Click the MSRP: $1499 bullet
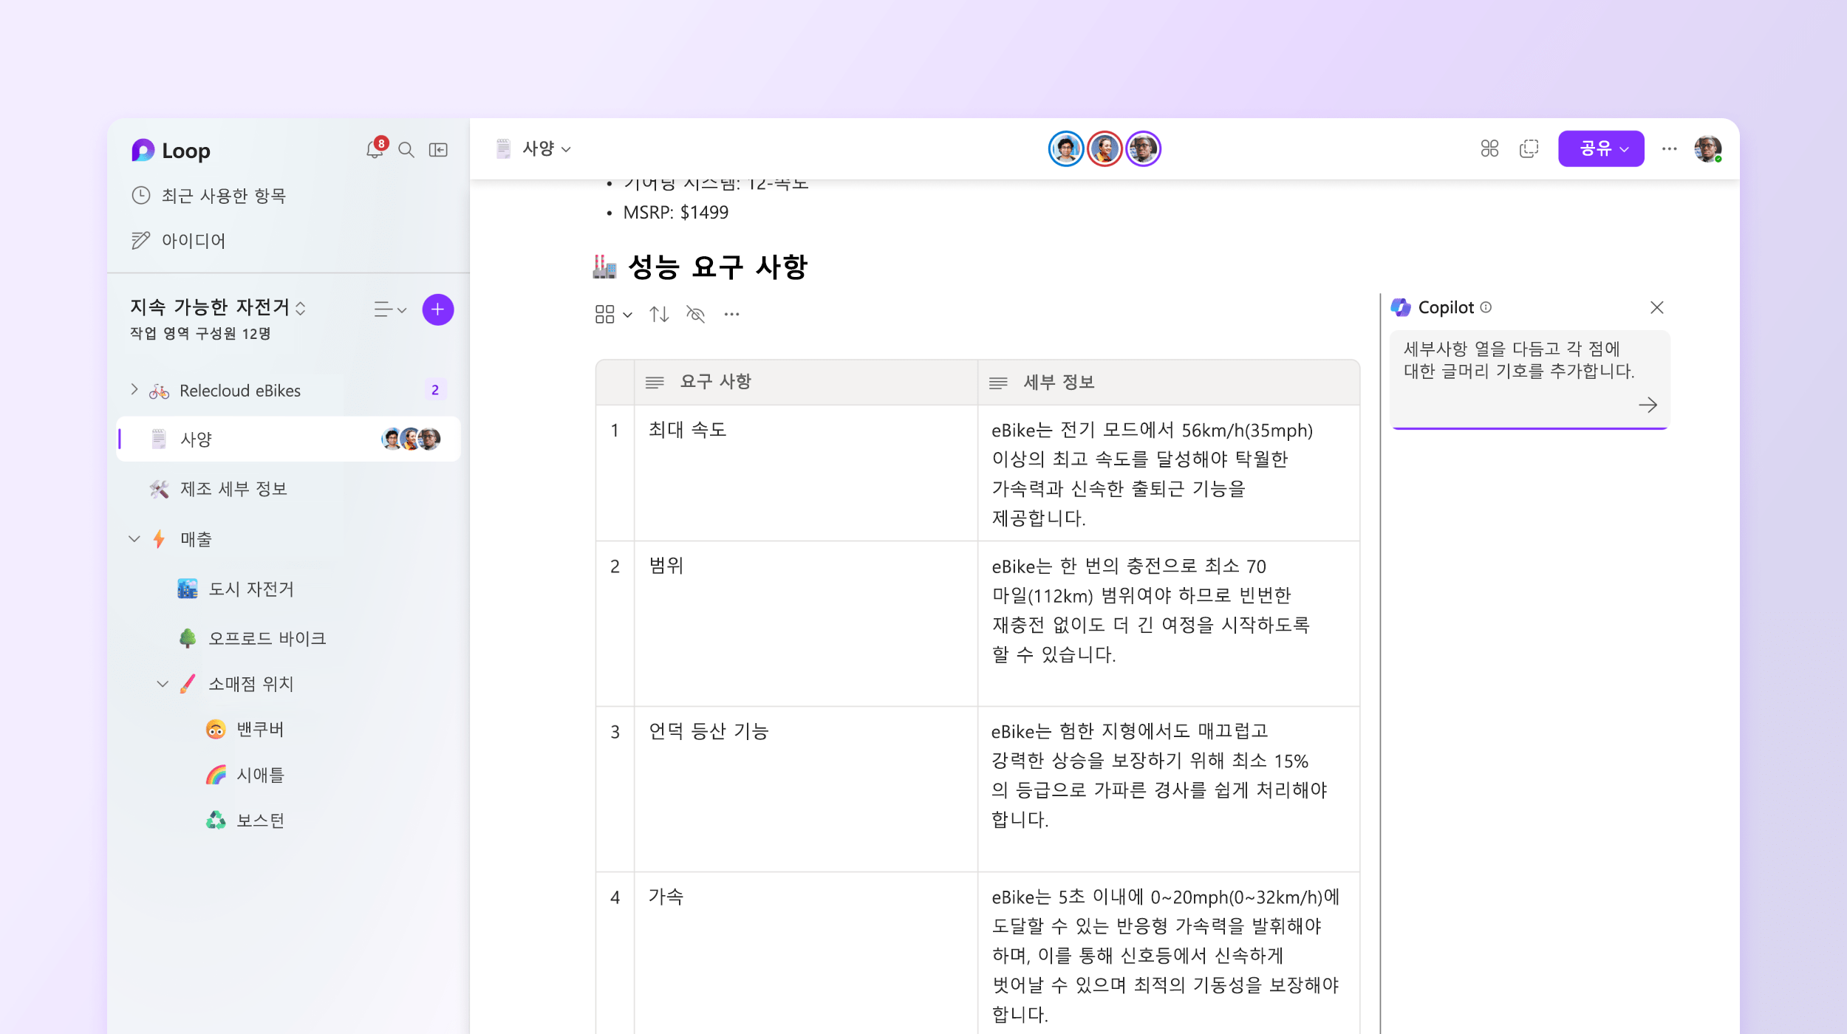 click(x=675, y=213)
